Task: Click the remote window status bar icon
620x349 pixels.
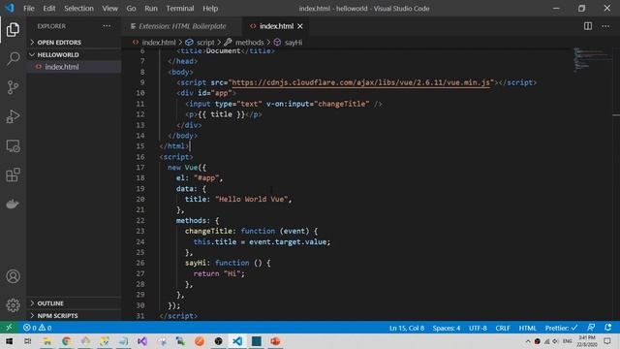Action: coord(9,328)
